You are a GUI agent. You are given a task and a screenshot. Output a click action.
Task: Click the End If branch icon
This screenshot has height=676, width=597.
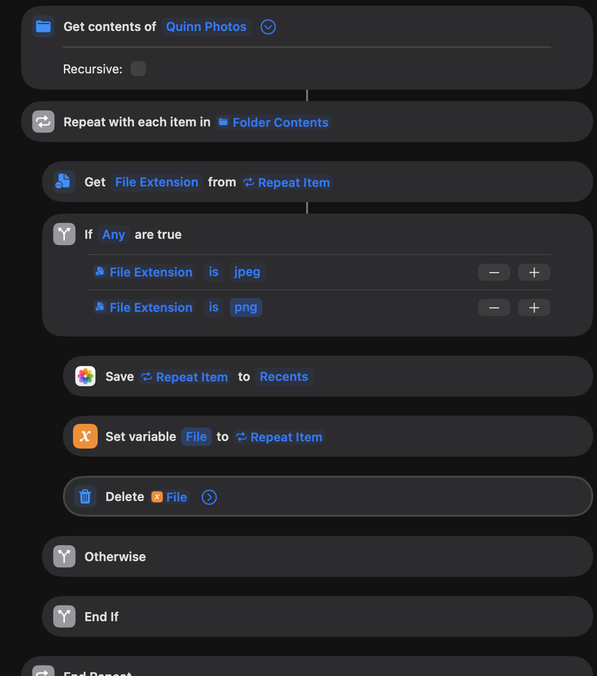[x=64, y=616]
